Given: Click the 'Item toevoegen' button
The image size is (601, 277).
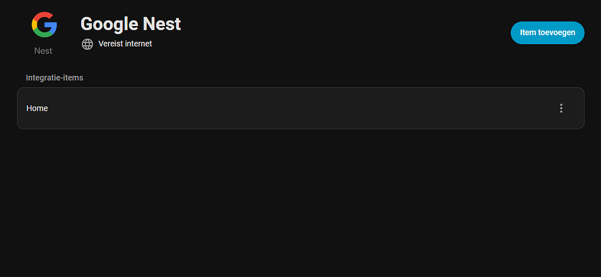Looking at the screenshot, I should pyautogui.click(x=547, y=33).
